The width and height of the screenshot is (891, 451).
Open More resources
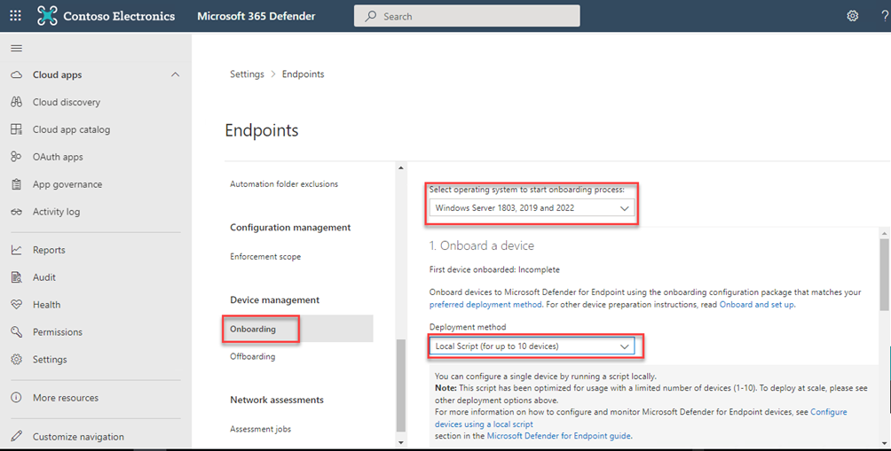tap(66, 398)
